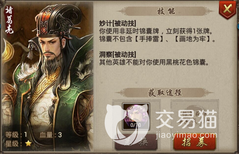Tap the Zhuge Liang hero fragment icon
This screenshot has width=239, height=154.
coord(136,116)
